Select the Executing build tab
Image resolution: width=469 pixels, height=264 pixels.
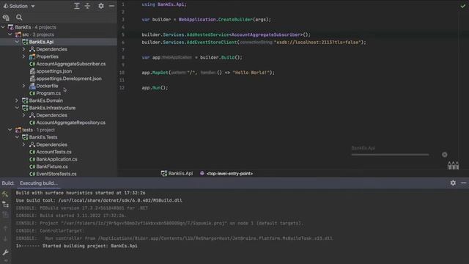(39, 183)
